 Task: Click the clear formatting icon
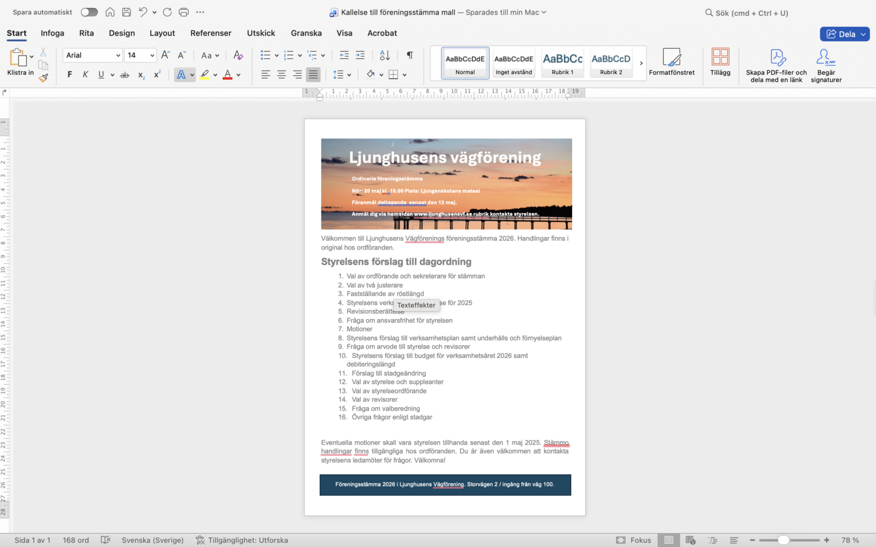[x=239, y=55]
